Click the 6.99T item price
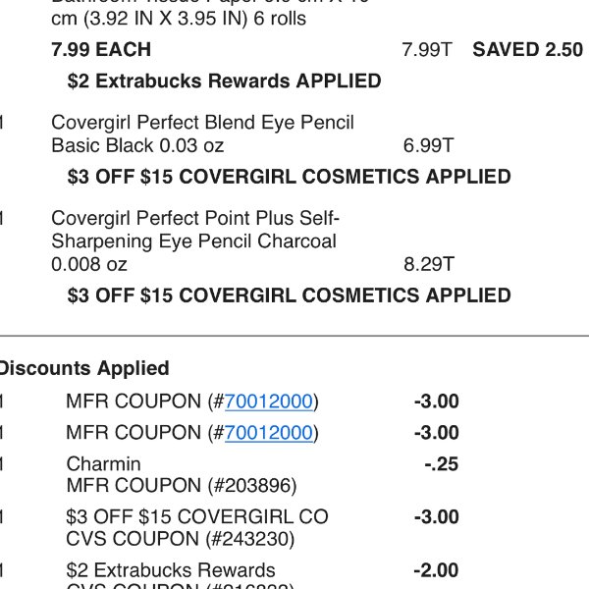This screenshot has height=589, width=589. 428,145
